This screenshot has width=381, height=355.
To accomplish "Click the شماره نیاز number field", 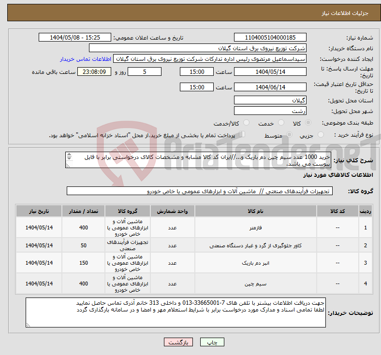I will point(270,38).
